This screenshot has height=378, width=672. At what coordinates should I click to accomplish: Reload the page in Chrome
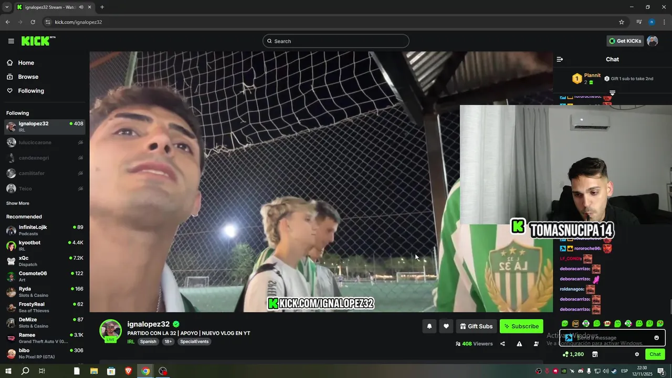pyautogui.click(x=33, y=22)
